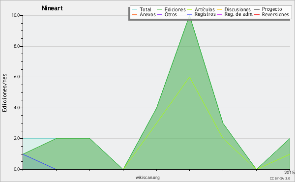This screenshot has height=182, width=295.
Task: Click the orange Anexos legend line
Action: click(135, 15)
